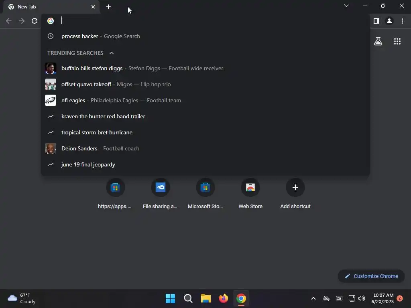Open the Search Labs flask icon

tap(378, 41)
